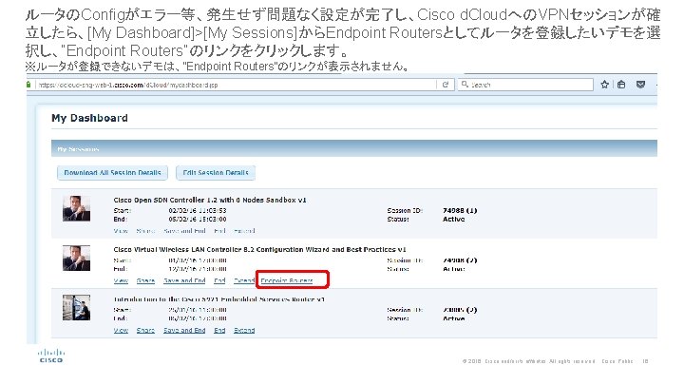Click End on the Embedded Services Router session
The height and width of the screenshot is (385, 684).
pos(219,331)
